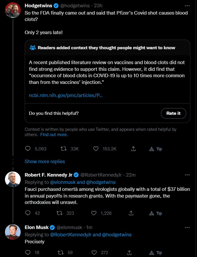Open more options on Hodgetwins tweet
Viewport: 197px width, 257px height.
(187, 6)
